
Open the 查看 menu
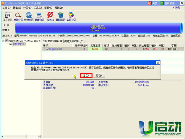[x=48, y=8]
